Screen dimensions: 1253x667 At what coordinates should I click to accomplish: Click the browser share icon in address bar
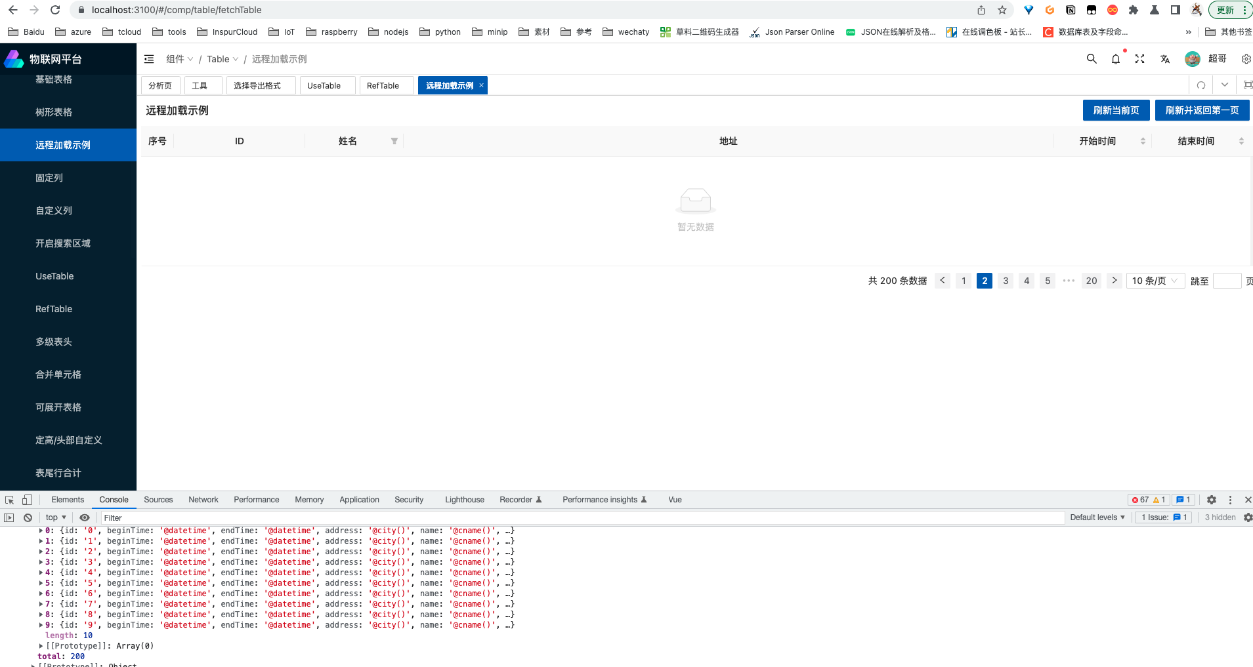pos(981,10)
